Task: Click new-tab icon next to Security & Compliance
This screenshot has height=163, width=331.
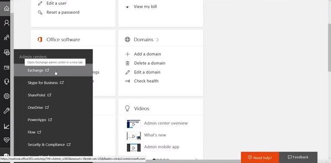Action: [69, 145]
